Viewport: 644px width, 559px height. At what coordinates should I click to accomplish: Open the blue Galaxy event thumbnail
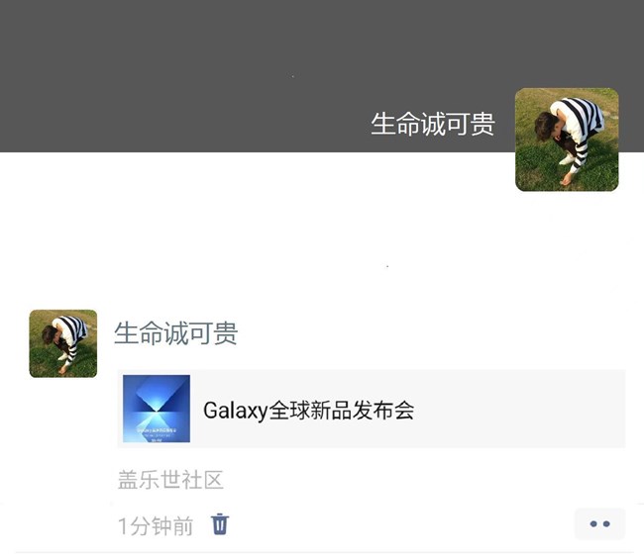coord(157,409)
